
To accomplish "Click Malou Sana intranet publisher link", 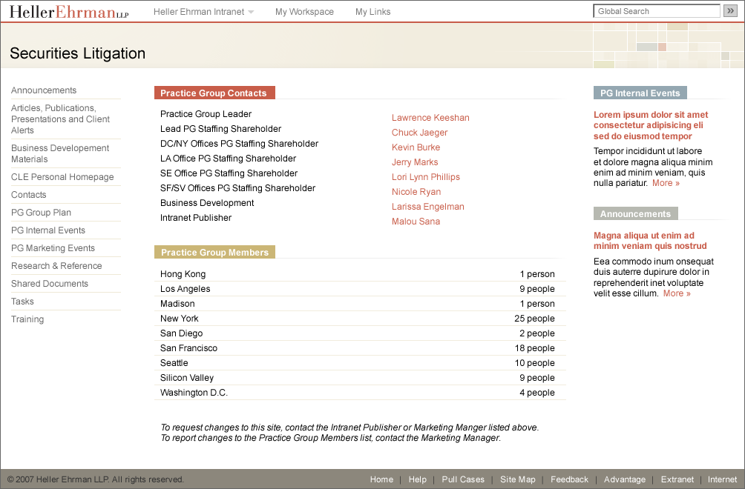I will (x=416, y=222).
